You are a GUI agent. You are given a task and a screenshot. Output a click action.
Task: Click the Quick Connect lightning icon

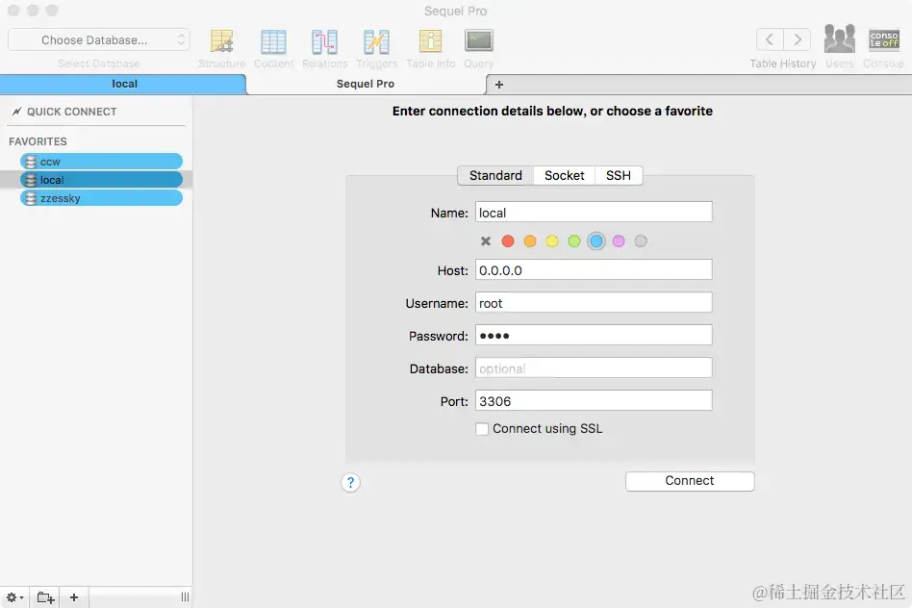17,112
